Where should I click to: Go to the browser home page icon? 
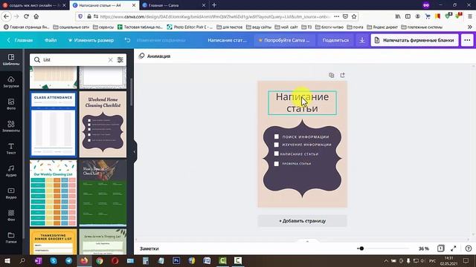coord(36,16)
